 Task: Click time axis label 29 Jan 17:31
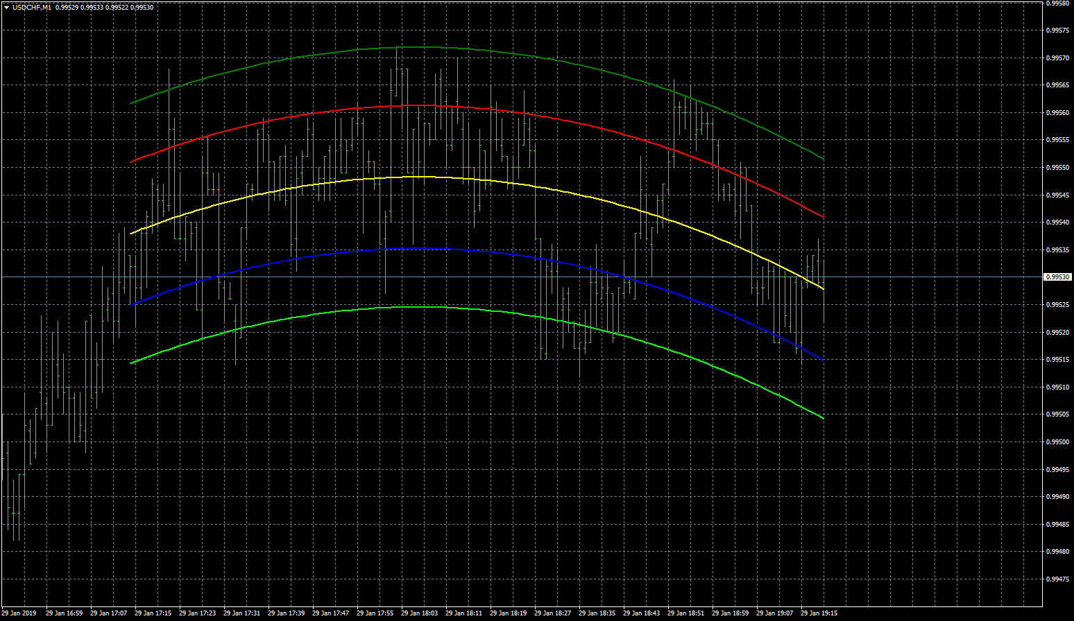point(242,613)
